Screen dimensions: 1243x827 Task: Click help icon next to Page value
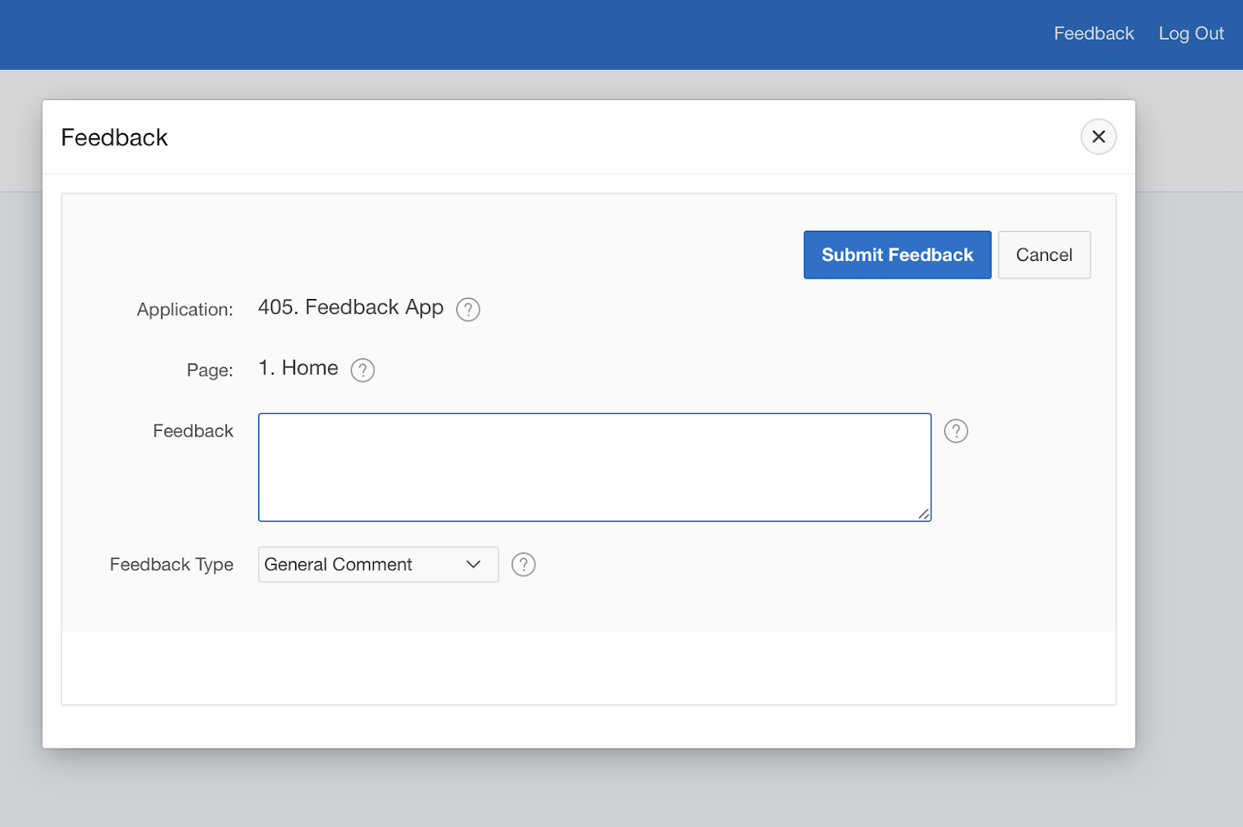[363, 370]
